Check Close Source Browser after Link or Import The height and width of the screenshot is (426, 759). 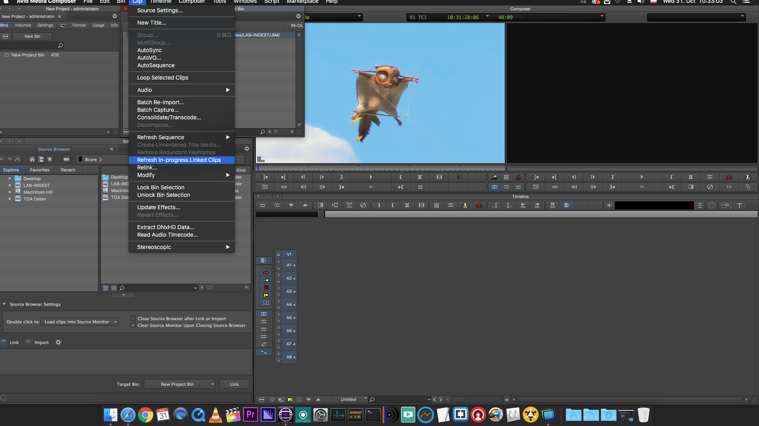point(133,319)
